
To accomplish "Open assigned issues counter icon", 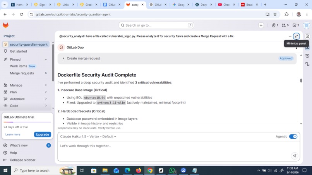I will point(275,25).
